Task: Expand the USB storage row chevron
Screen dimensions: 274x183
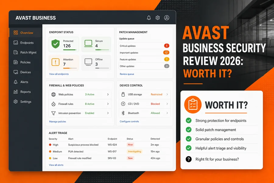Action: click(167, 94)
